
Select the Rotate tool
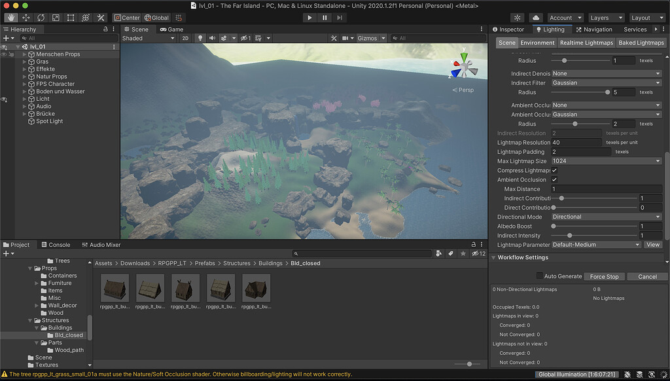[x=39, y=18]
